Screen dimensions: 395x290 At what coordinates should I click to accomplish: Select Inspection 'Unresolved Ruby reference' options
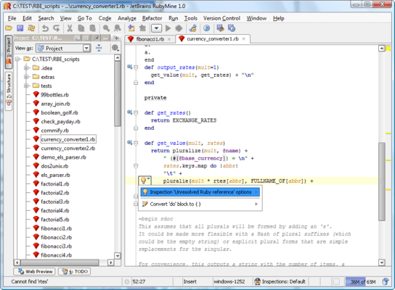[200, 192]
